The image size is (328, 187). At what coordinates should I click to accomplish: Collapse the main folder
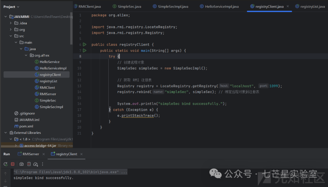(16, 42)
